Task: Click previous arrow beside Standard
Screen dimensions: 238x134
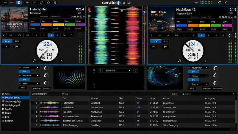Action: [100, 71]
